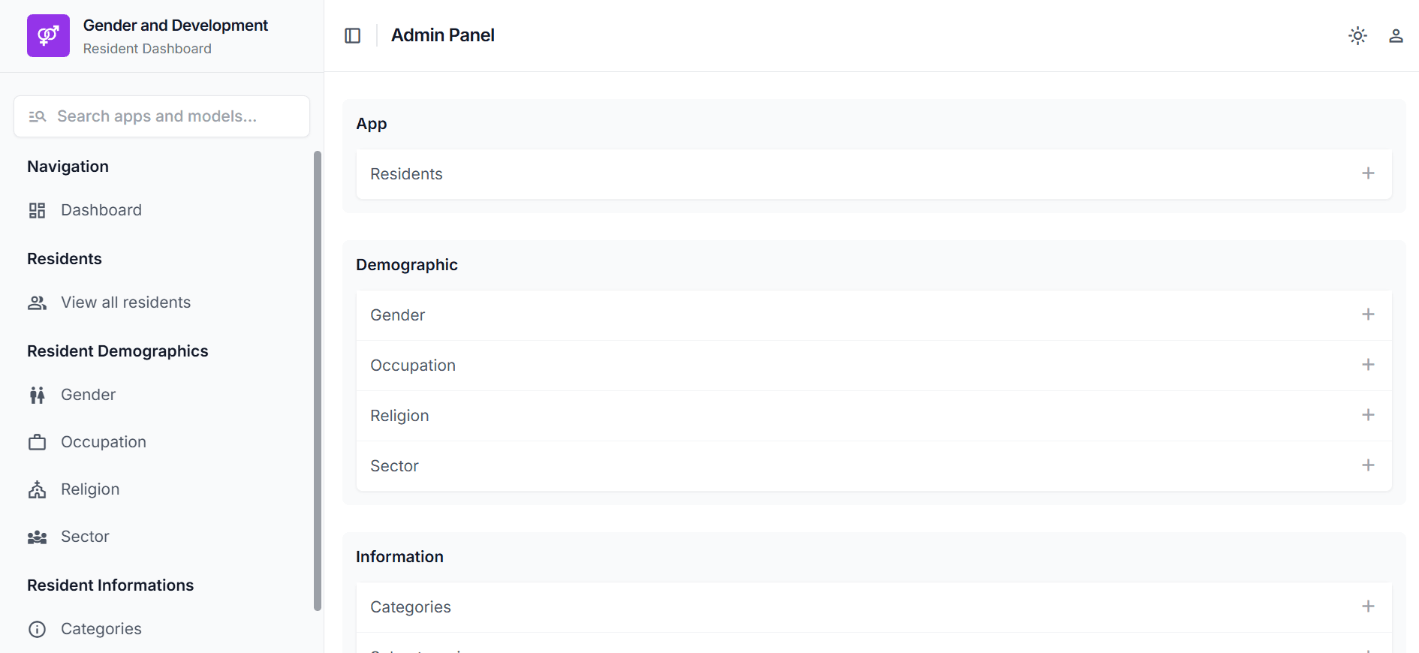Image resolution: width=1419 pixels, height=653 pixels.
Task: Open the user account profile icon
Action: coord(1396,35)
